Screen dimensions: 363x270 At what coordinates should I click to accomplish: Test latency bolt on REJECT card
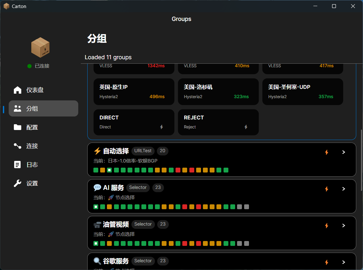(246, 127)
